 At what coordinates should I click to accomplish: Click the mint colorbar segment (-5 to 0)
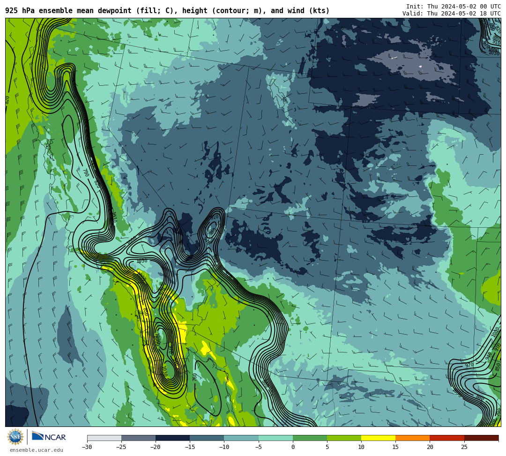275,438
